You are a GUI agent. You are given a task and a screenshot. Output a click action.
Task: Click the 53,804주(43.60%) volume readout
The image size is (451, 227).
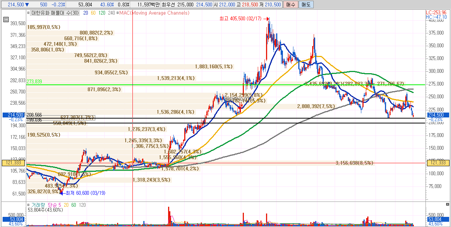[x=45, y=210]
